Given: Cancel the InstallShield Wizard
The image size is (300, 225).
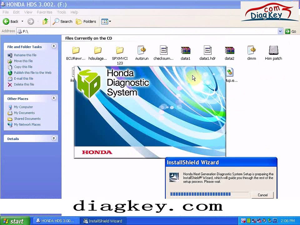Looking at the screenshot, I should pos(262,195).
